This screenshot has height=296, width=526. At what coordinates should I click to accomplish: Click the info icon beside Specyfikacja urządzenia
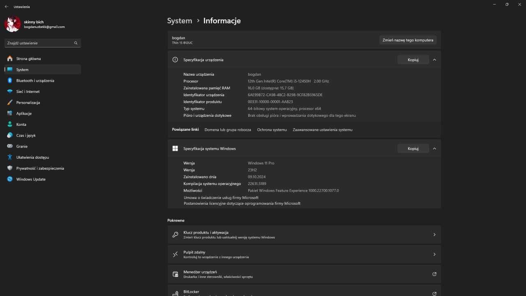point(175,60)
